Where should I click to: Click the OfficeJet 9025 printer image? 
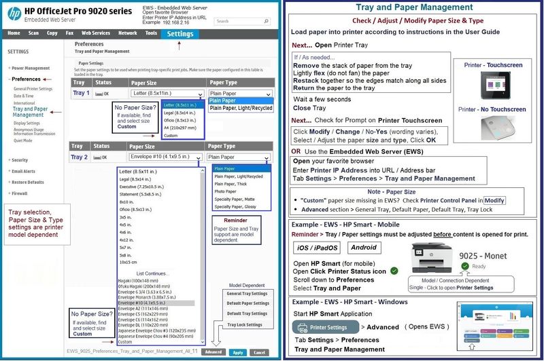(x=432, y=258)
